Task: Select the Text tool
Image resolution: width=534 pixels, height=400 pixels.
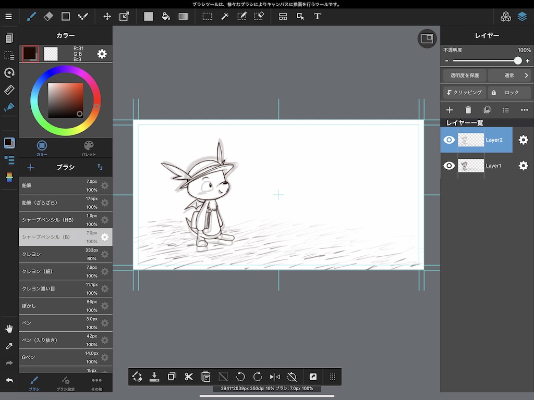Action: [x=317, y=16]
